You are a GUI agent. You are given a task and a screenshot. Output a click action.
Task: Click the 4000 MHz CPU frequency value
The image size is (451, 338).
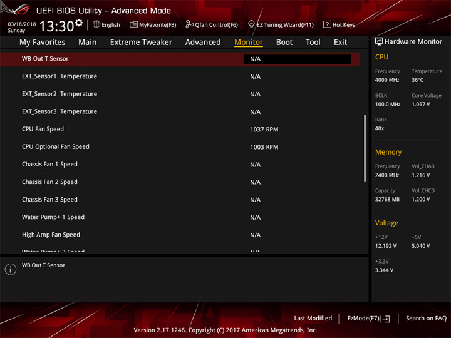(x=387, y=80)
